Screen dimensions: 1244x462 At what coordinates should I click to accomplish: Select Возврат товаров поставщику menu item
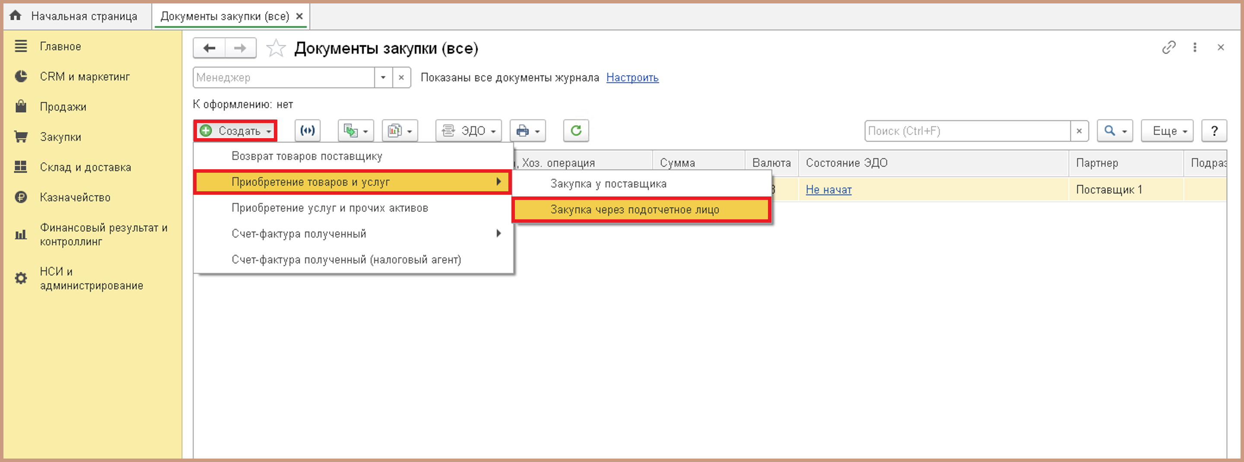[x=353, y=156]
